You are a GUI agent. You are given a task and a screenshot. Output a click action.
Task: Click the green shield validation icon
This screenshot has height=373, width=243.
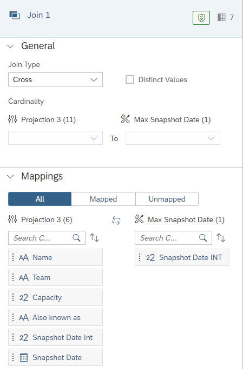coord(201,18)
